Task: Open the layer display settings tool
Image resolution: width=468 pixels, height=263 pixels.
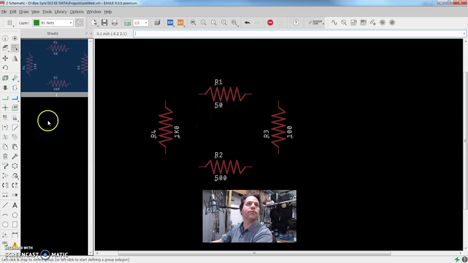Action: click(5, 48)
